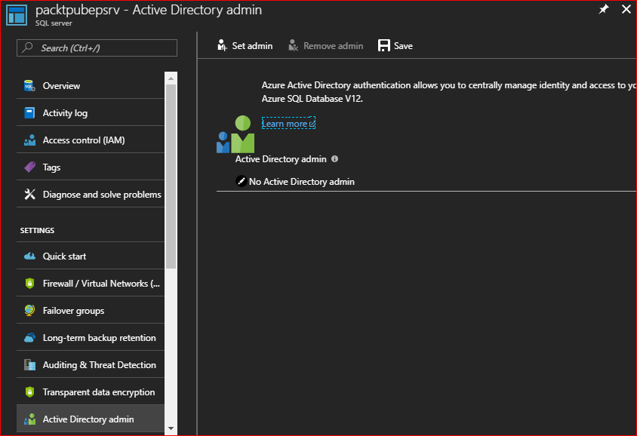The height and width of the screenshot is (436, 637).
Task: Click the sidebar Active Directory admin icon
Action: click(x=29, y=419)
